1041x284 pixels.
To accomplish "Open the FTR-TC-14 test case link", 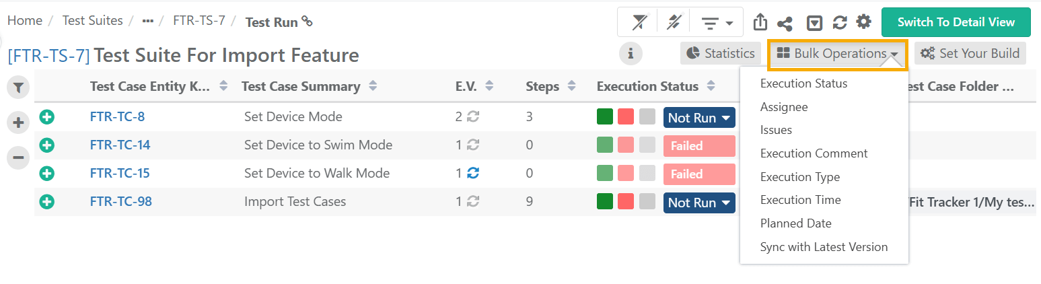I will pos(120,145).
